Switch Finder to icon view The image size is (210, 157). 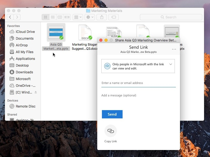(x=45, y=17)
